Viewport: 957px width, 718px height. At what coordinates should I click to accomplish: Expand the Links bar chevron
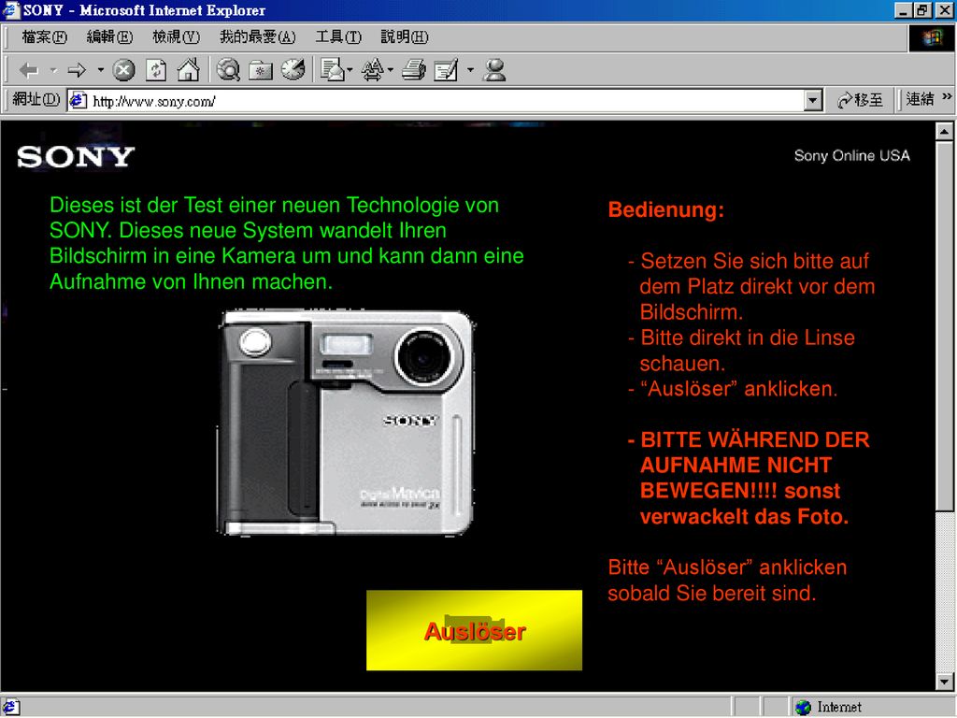point(947,96)
